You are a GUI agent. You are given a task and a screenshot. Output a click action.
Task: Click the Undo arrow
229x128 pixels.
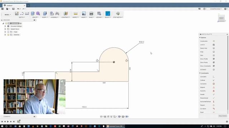pos(18,9)
